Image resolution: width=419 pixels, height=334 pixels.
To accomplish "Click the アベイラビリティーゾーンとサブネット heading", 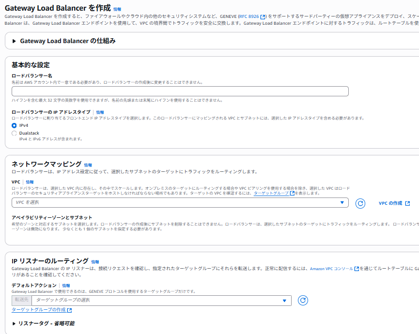I will [52, 218].
